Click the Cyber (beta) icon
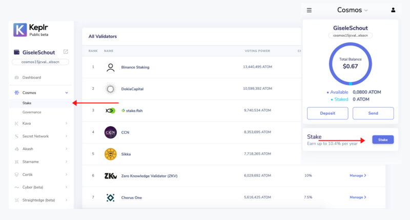410x220 pixels. [x=16, y=187]
